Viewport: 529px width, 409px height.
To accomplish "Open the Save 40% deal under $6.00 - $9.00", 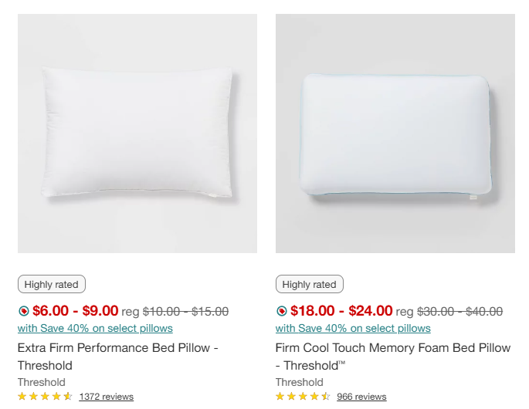I will [x=95, y=328].
